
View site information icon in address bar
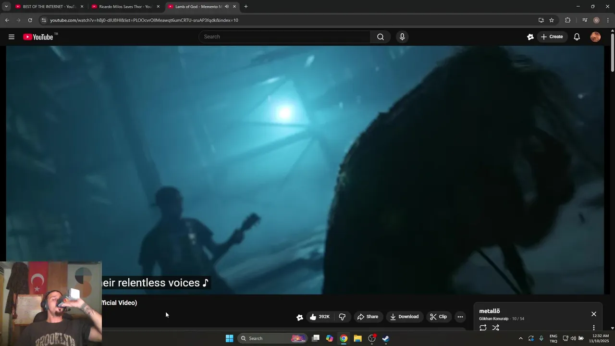[x=44, y=20]
